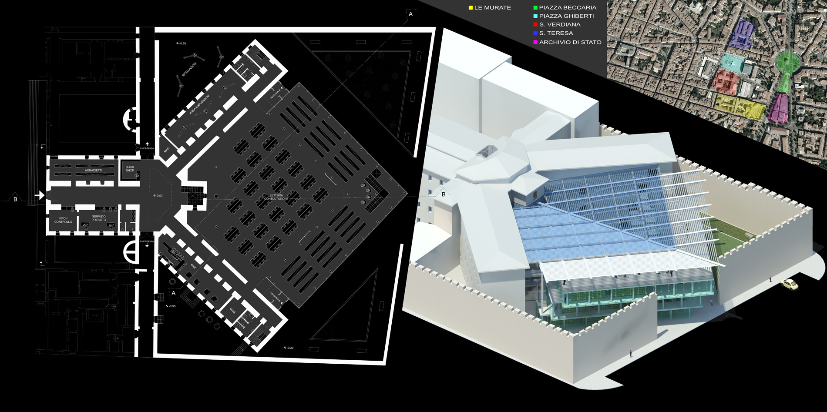Select the LE MURATE legend label
The height and width of the screenshot is (412, 827).
tap(493, 8)
